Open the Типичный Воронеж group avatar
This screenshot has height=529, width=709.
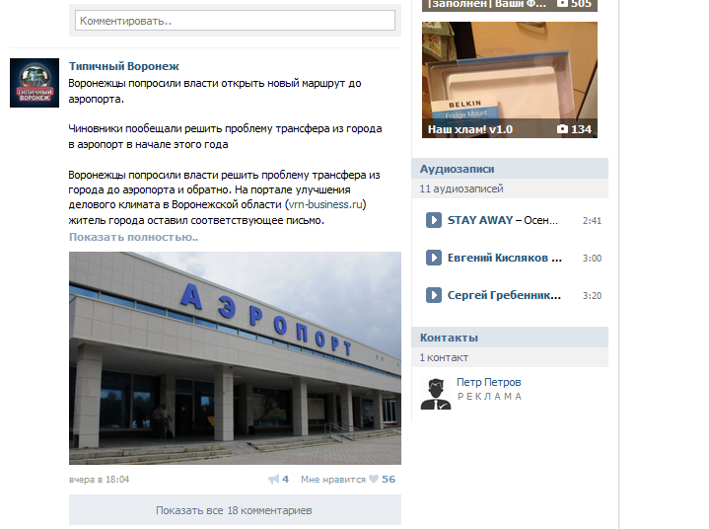click(35, 83)
